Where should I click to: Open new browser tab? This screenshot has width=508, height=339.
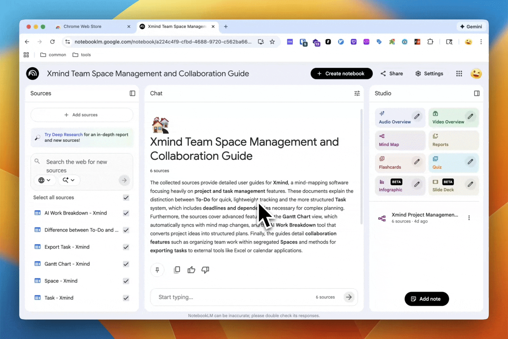coord(226,27)
